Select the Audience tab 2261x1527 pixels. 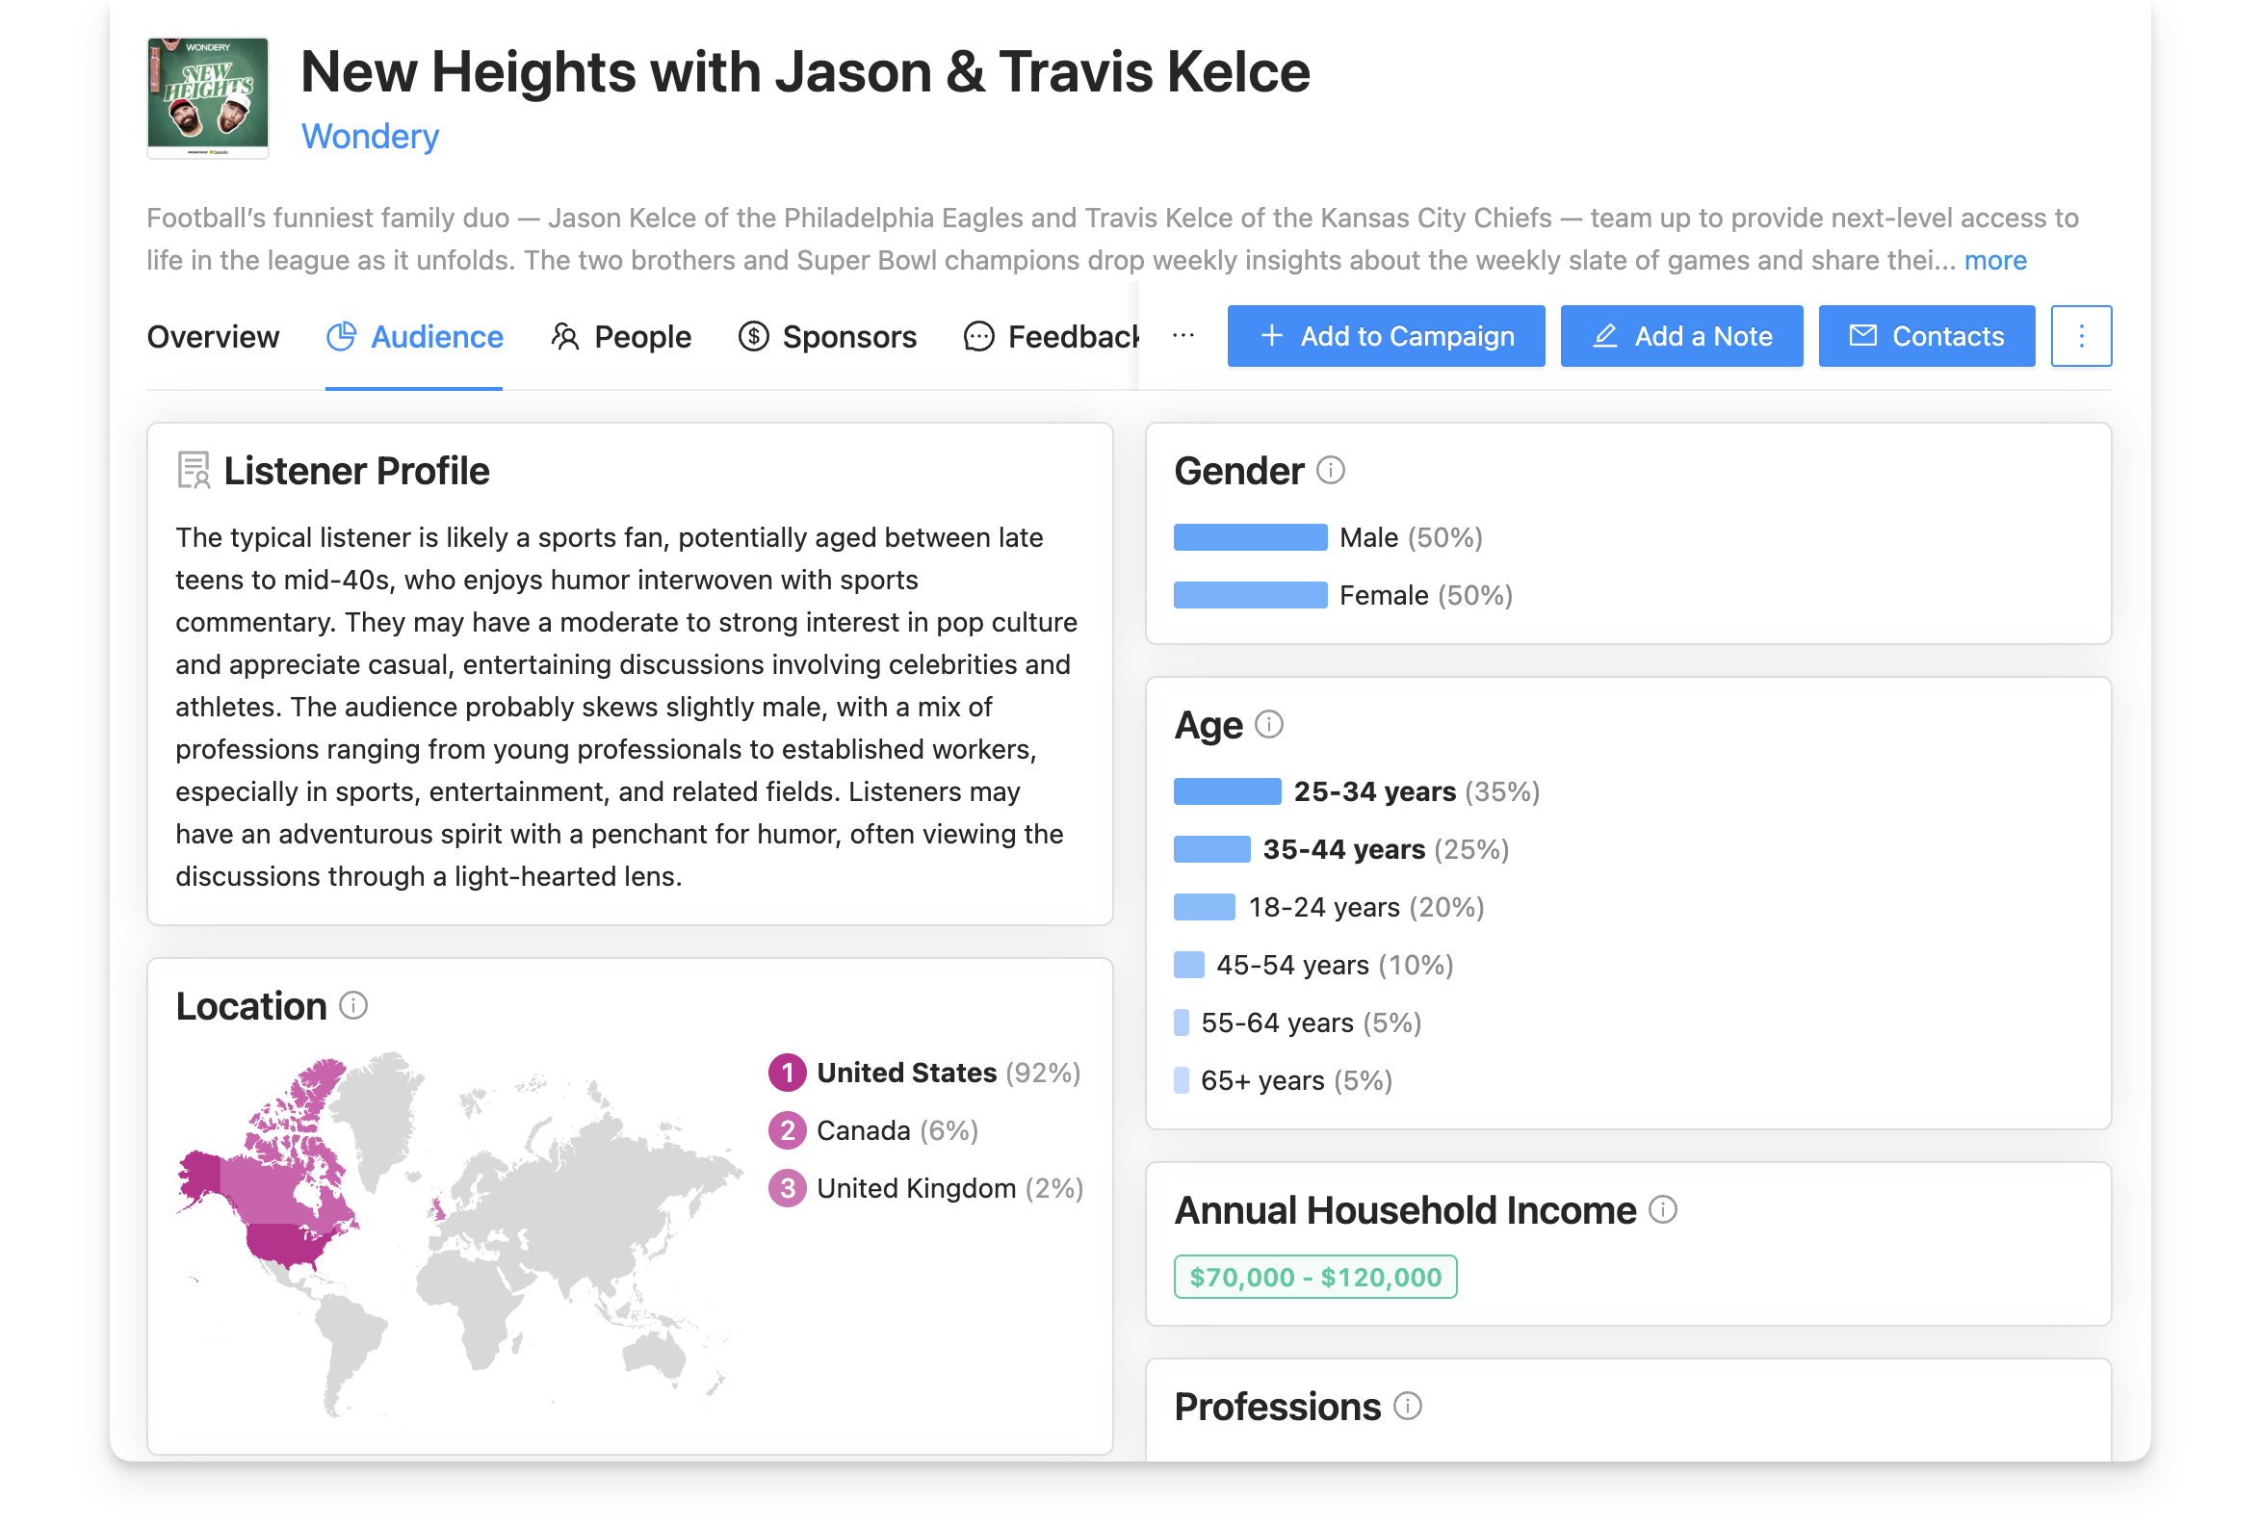click(414, 337)
